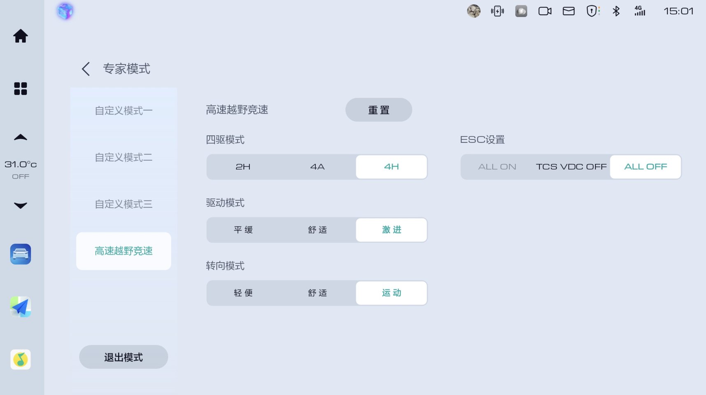The height and width of the screenshot is (395, 706).
Task: Open the mail message icon
Action: pos(569,11)
